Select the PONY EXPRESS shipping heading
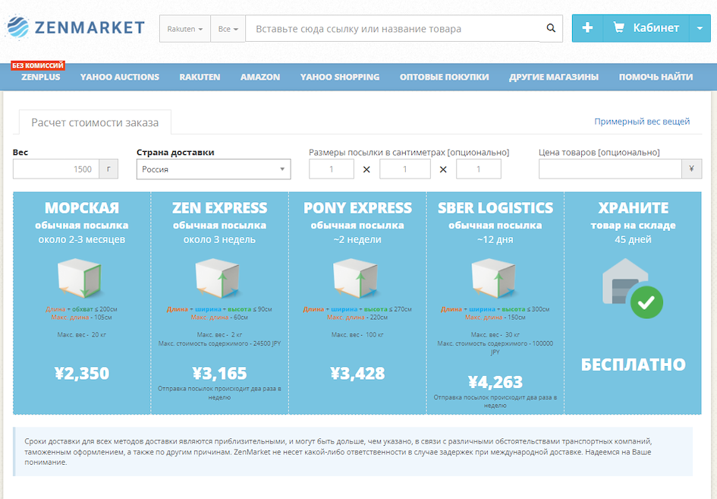 pos(357,208)
